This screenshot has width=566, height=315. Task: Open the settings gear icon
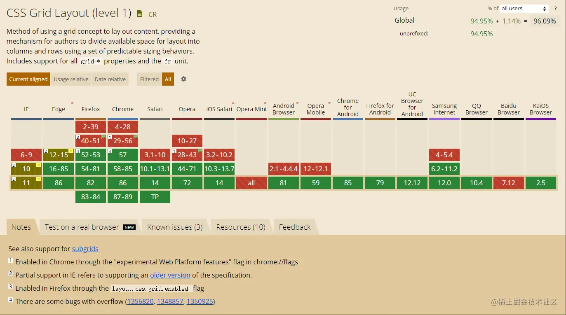point(183,79)
